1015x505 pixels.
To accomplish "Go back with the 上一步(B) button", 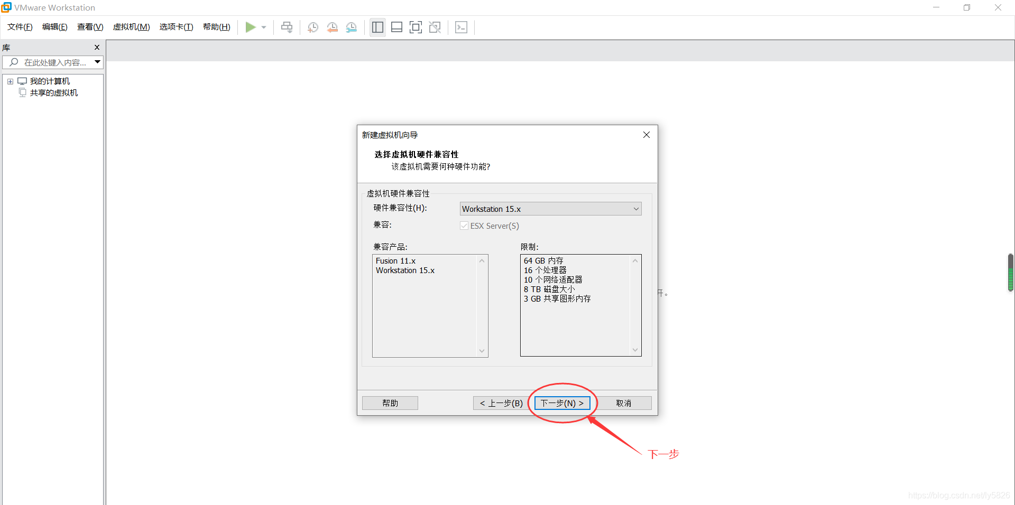I will pos(501,403).
